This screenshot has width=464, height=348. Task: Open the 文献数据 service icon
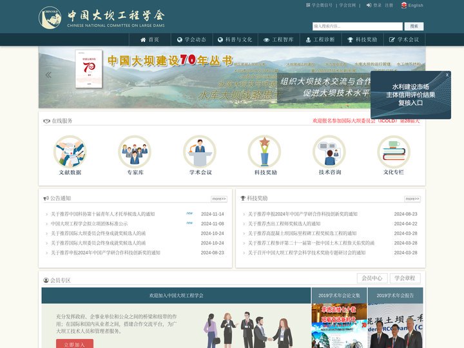70,152
